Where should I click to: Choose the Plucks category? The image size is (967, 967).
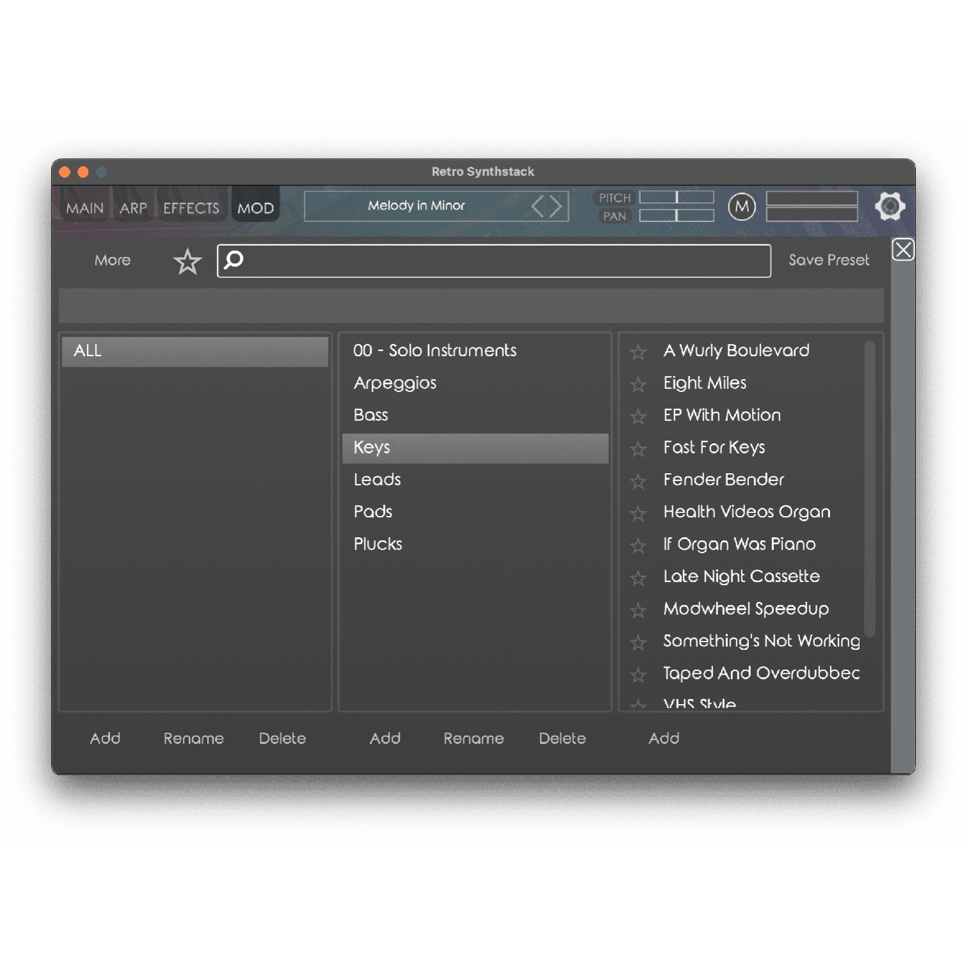point(475,544)
